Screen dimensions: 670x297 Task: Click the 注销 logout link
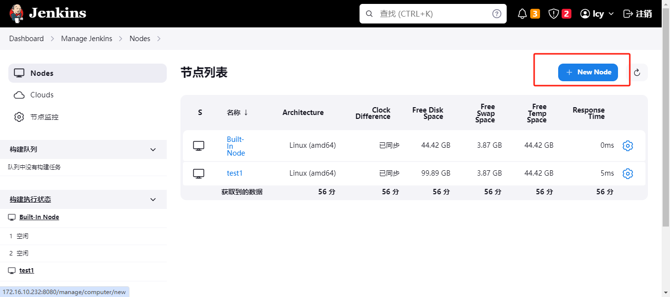pos(638,14)
